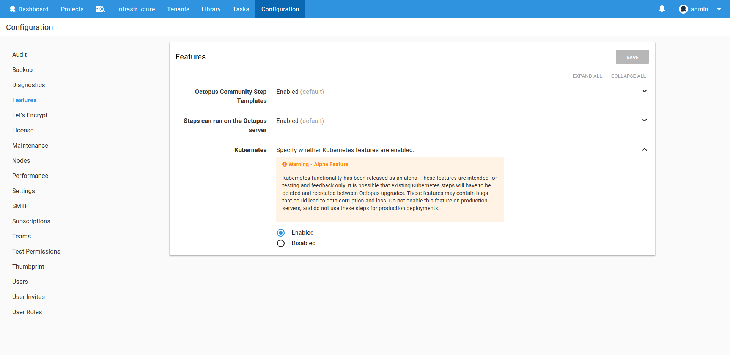Viewport: 730px width, 355px height.
Task: Collapse the Kubernetes section chevron
Action: coord(644,149)
